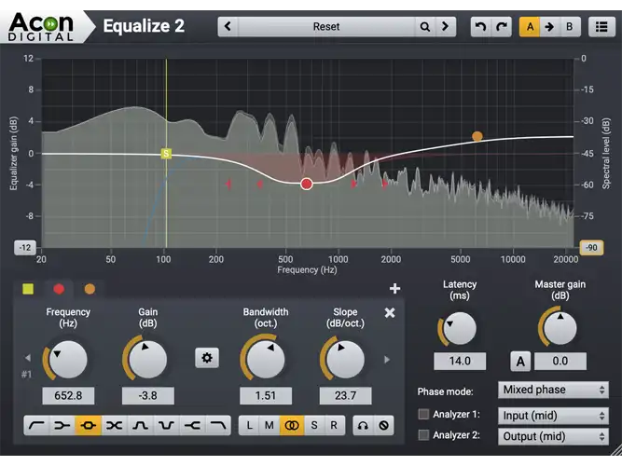Viewport: 622px width, 466px height.
Task: Enable Analyzer 1 checkbox
Action: tap(423, 414)
